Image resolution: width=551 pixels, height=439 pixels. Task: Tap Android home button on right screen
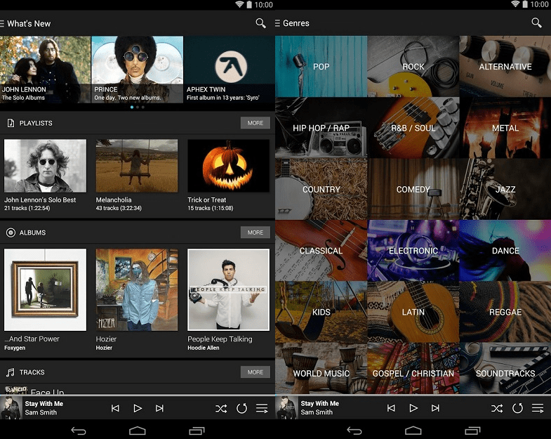[413, 431]
